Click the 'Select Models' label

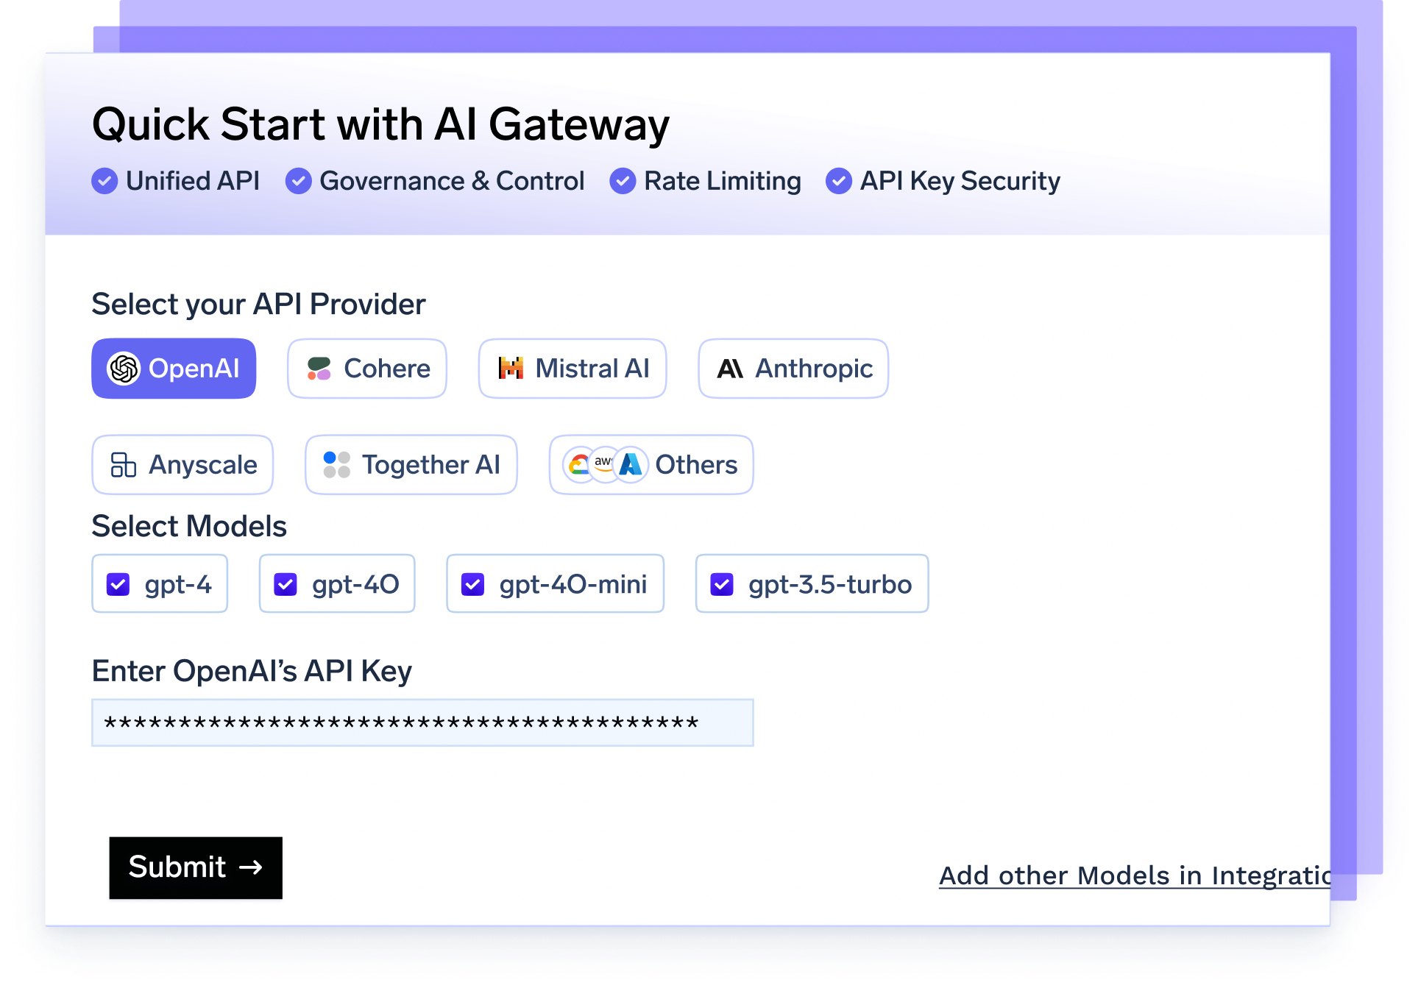[x=189, y=527]
